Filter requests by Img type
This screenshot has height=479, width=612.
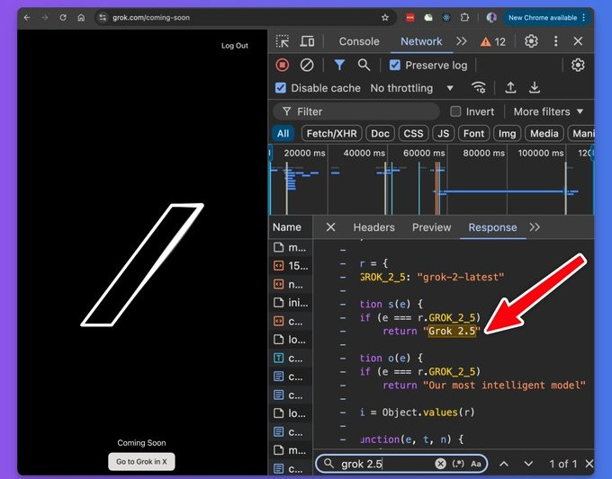click(x=507, y=134)
